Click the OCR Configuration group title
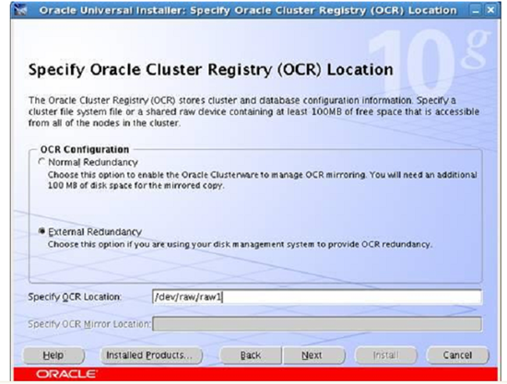The height and width of the screenshot is (384, 507). [x=85, y=149]
